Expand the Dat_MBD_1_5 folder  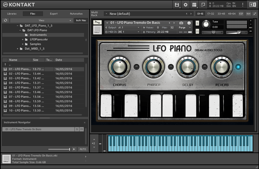click(x=17, y=49)
